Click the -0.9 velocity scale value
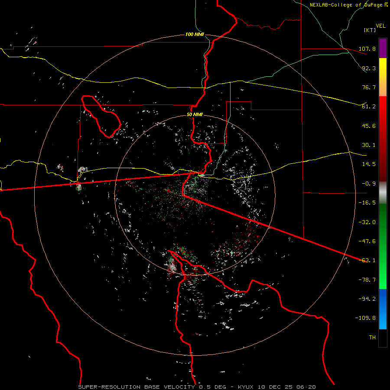 pyautogui.click(x=369, y=184)
